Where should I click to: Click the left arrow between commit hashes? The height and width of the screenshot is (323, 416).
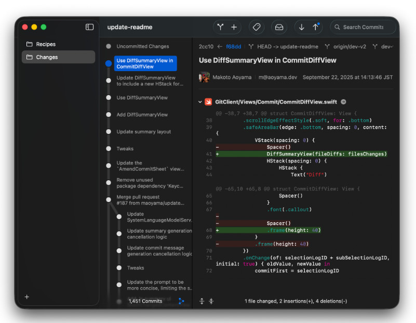(x=220, y=47)
